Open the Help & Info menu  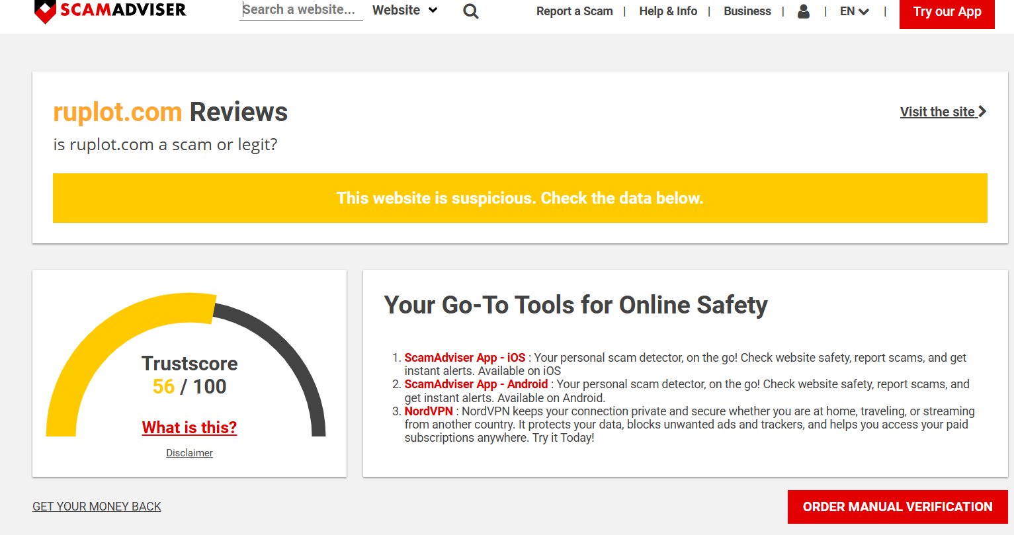[668, 11]
